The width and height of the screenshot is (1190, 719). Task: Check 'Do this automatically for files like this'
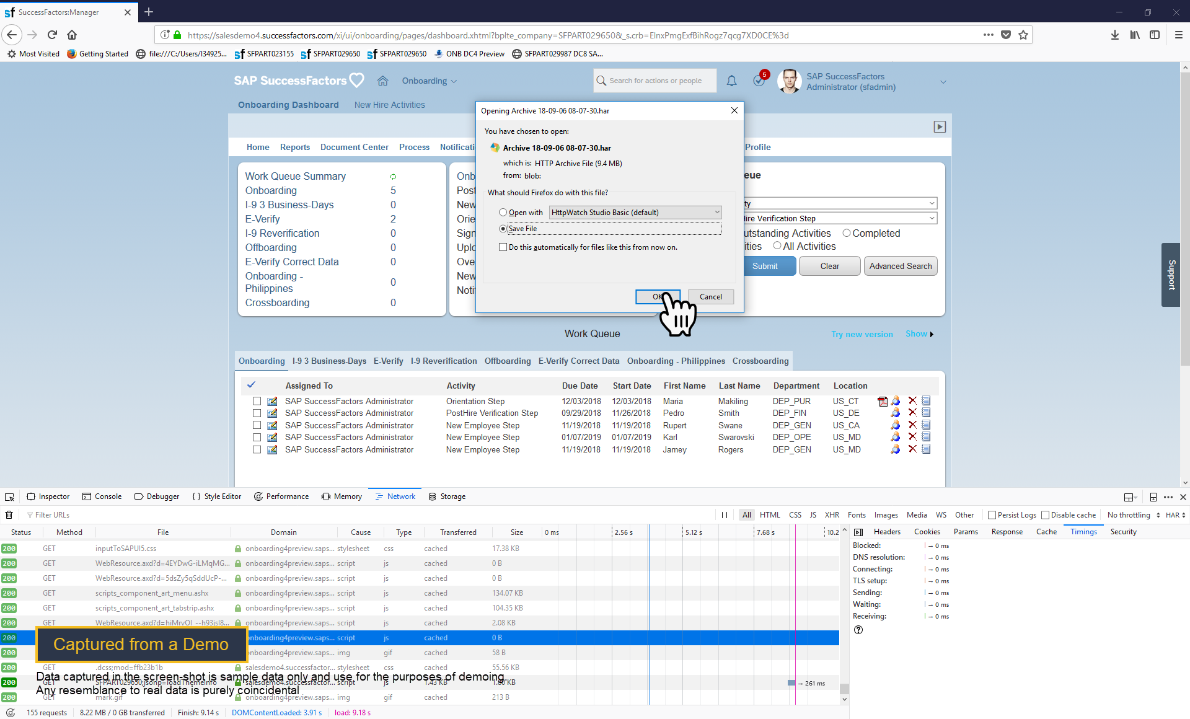click(x=503, y=247)
